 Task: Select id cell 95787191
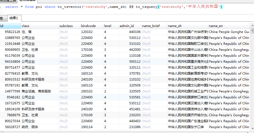tap(10, 85)
